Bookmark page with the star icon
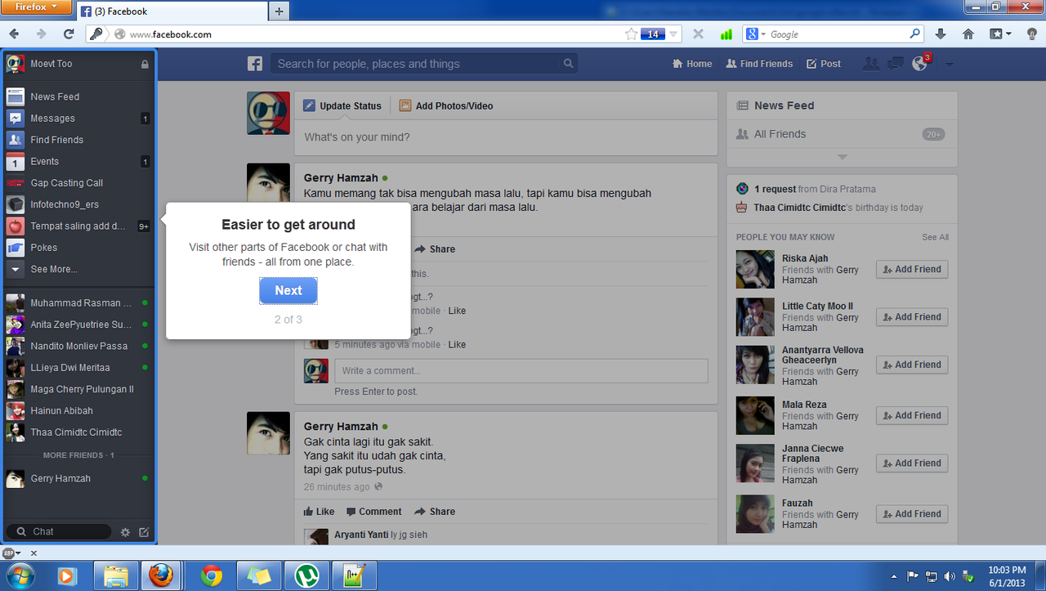1046x591 pixels. [631, 34]
